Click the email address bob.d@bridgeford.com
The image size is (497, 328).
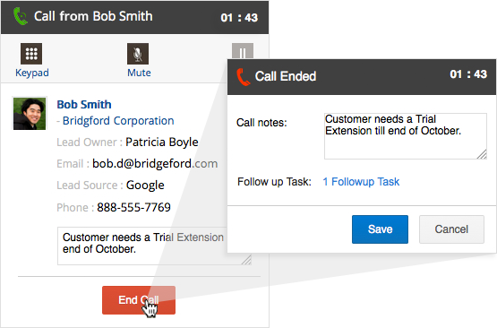155,164
